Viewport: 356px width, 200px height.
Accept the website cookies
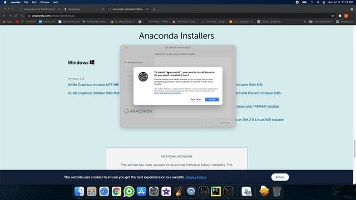coord(280,177)
